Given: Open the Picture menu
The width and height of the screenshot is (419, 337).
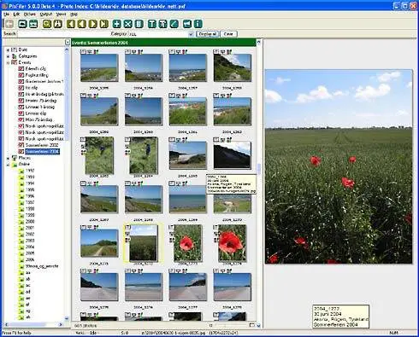Looking at the screenshot, I should pyautogui.click(x=30, y=14).
